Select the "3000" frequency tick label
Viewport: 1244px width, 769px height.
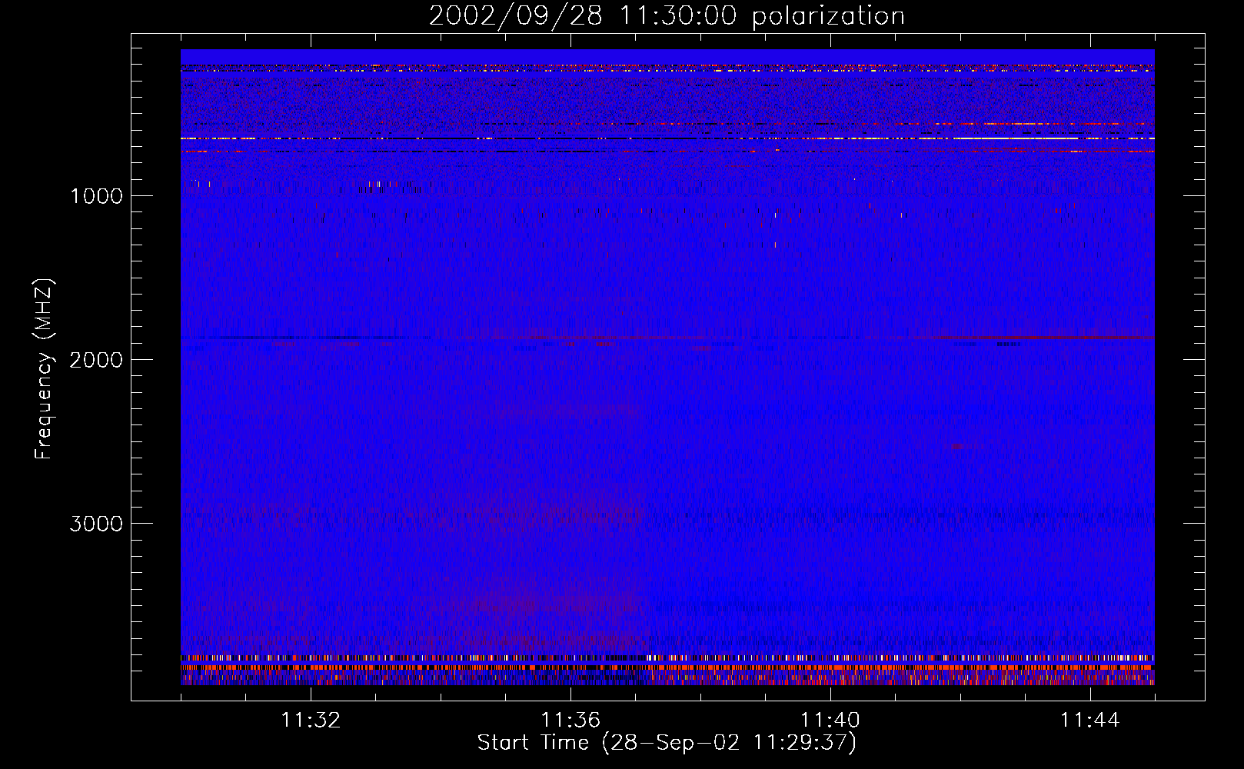pos(96,524)
